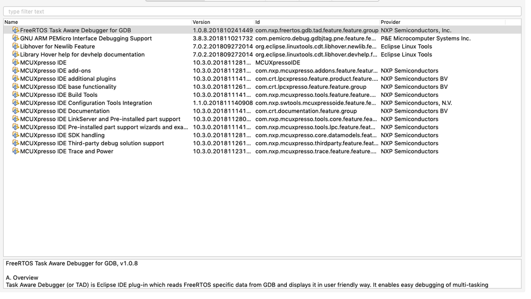Select 'Libhover for Newlib Feature' row name
Image resolution: width=531 pixels, height=299 pixels.
pos(57,47)
